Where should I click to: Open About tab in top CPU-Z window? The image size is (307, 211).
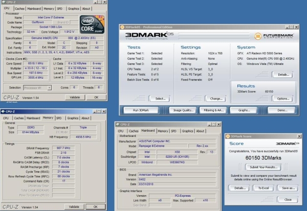click(x=86, y=9)
